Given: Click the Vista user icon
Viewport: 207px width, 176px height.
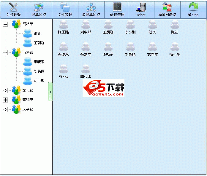Looking at the screenshot, I should tap(64, 71).
